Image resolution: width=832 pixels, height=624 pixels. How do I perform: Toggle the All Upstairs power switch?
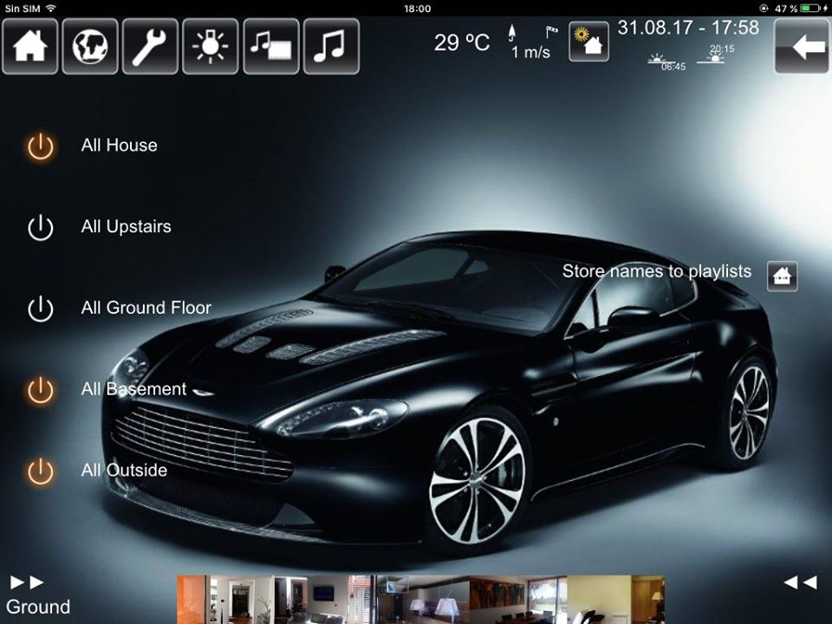tap(41, 228)
